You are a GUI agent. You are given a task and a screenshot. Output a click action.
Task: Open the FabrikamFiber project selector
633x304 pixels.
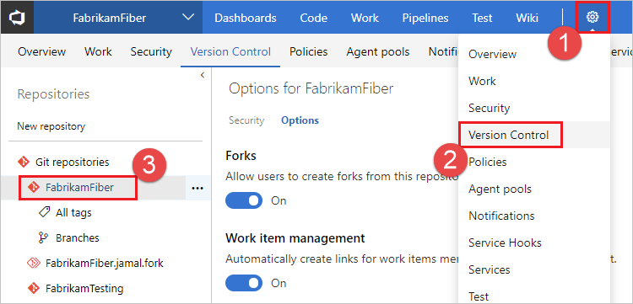coord(118,18)
